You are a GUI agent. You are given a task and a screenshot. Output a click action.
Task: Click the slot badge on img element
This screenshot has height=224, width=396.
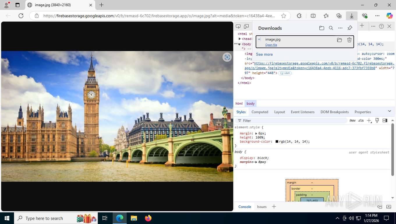coord(285,73)
